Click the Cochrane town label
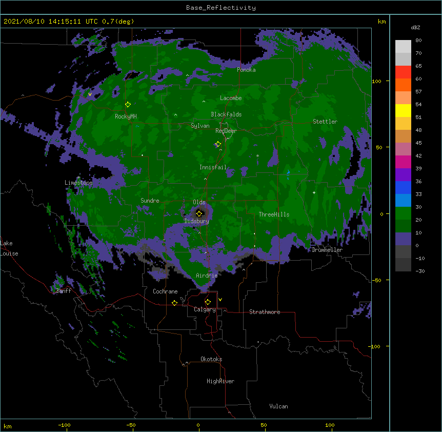Image resolution: width=442 pixels, height=432 pixels. (165, 291)
